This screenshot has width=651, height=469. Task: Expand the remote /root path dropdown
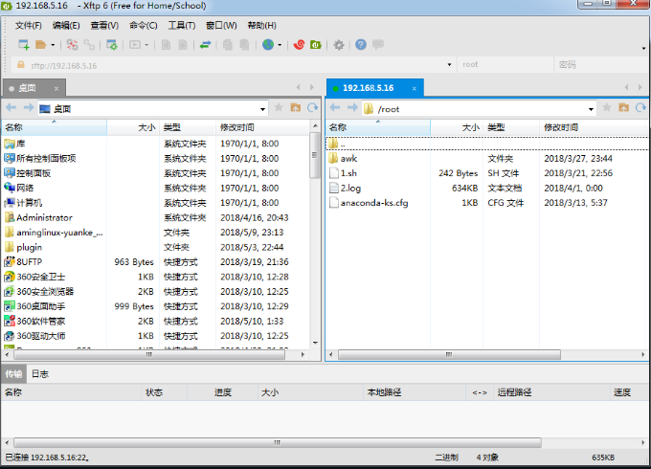pos(591,109)
